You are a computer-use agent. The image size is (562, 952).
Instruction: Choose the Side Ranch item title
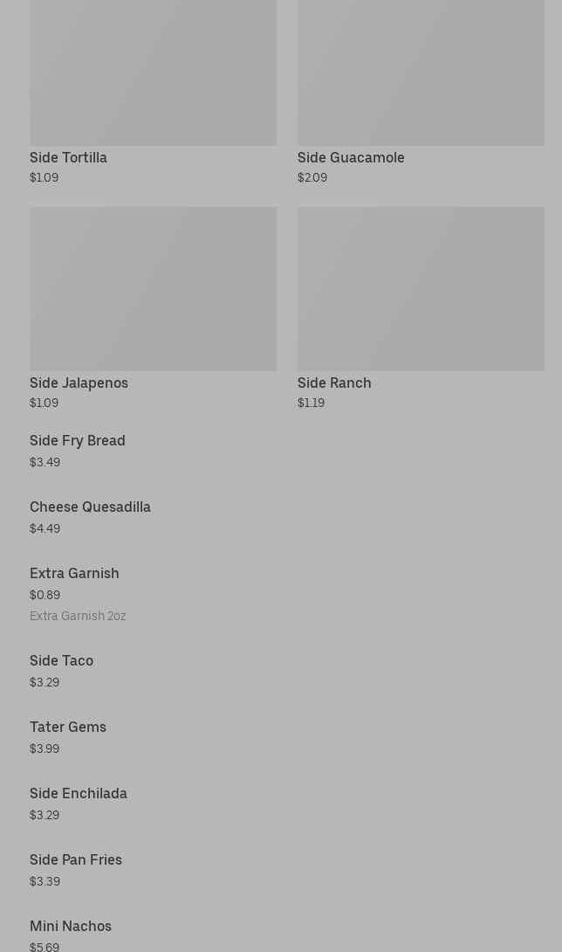[x=334, y=383]
